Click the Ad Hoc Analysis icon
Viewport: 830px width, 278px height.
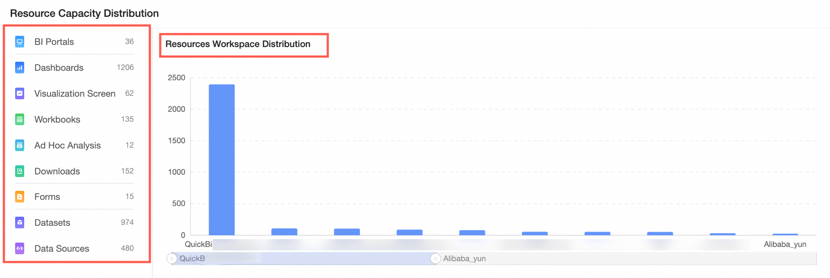click(19, 145)
